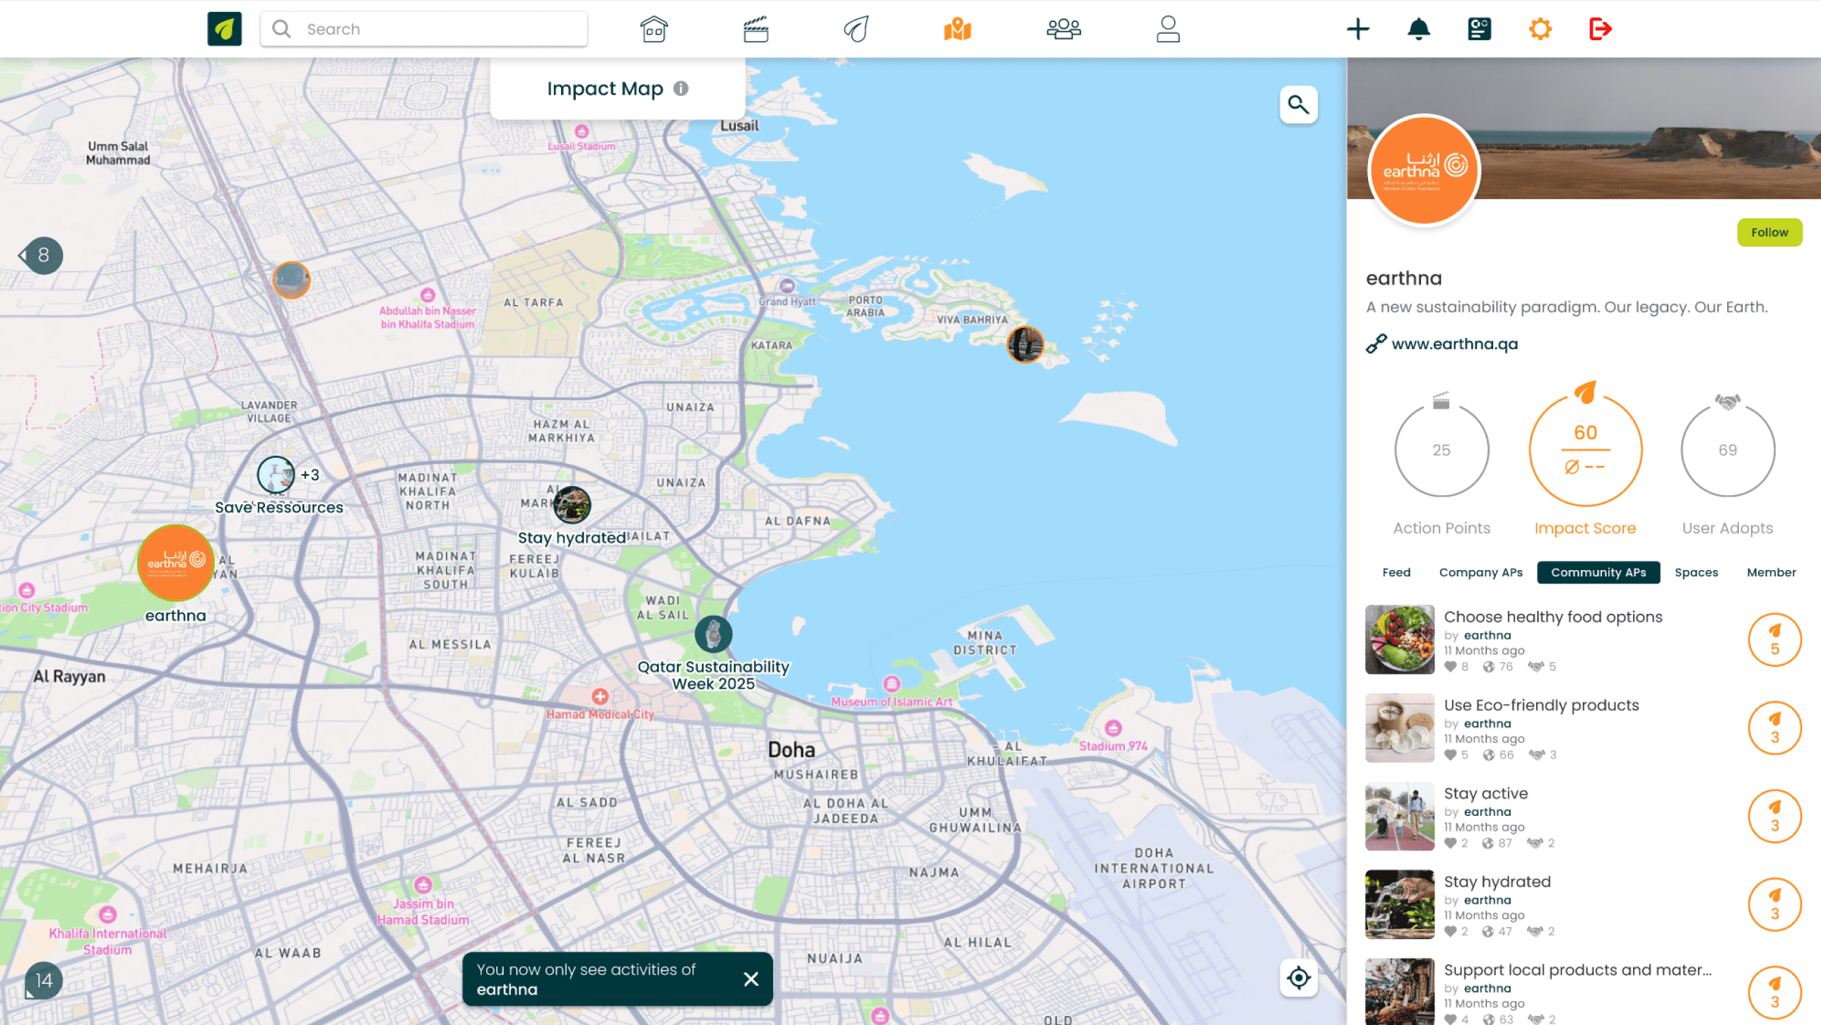Image resolution: width=1821 pixels, height=1025 pixels.
Task: Close the 'only see activities of earthna' notice
Action: pyautogui.click(x=750, y=979)
